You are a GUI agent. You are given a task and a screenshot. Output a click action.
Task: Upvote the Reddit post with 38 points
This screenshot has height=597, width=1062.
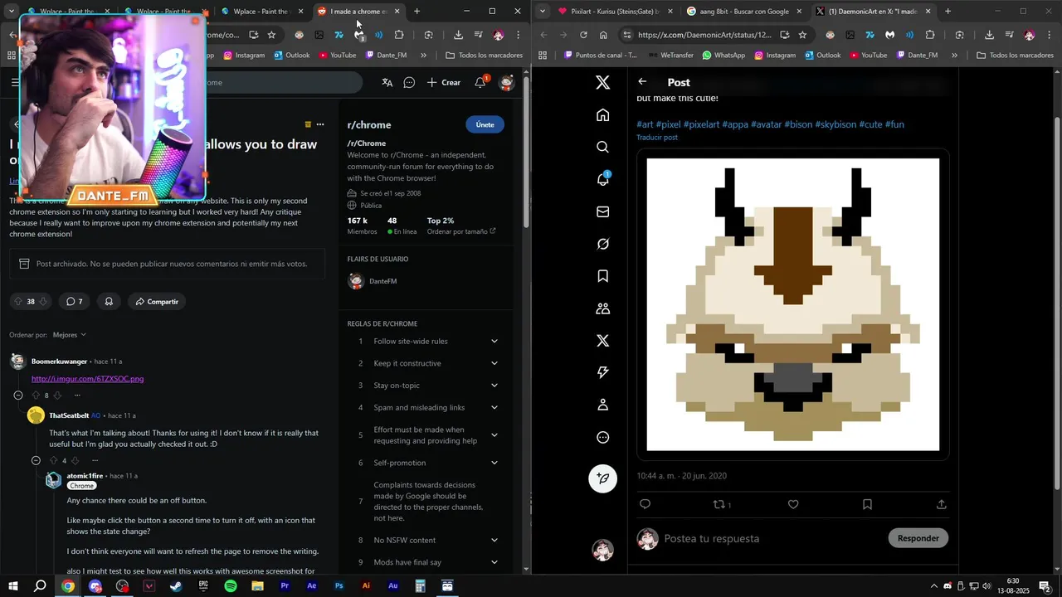click(x=17, y=302)
